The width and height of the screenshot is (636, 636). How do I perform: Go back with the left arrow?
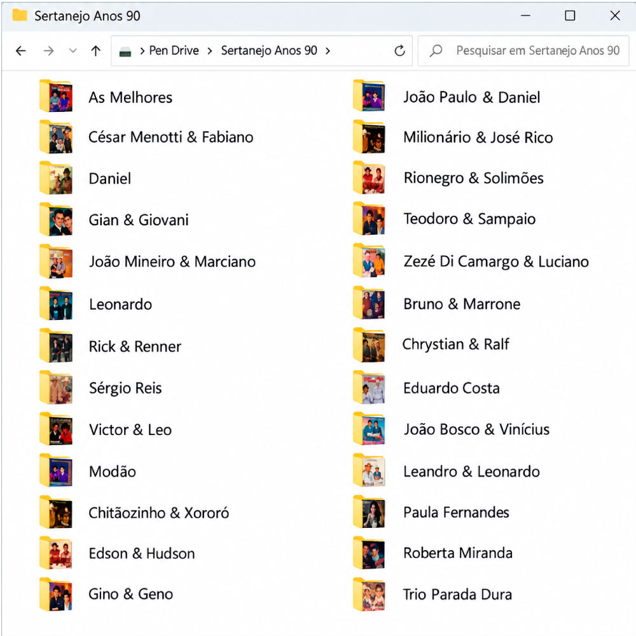pos(21,51)
